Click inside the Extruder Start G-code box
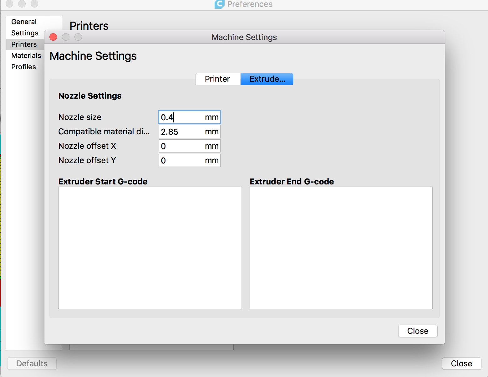 (150, 247)
